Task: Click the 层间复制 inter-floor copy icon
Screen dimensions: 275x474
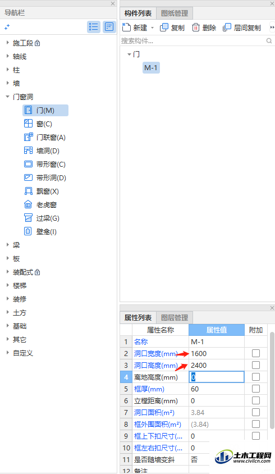Action: (227, 28)
